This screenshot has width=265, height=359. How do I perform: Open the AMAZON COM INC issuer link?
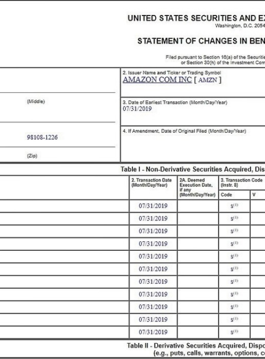(x=157, y=80)
